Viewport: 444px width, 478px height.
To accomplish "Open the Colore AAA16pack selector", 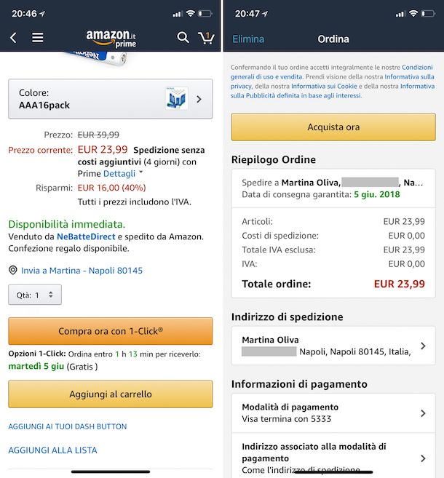I will coord(110,99).
